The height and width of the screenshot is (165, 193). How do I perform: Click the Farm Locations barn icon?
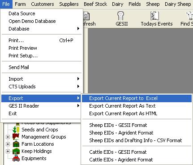tap(16, 144)
